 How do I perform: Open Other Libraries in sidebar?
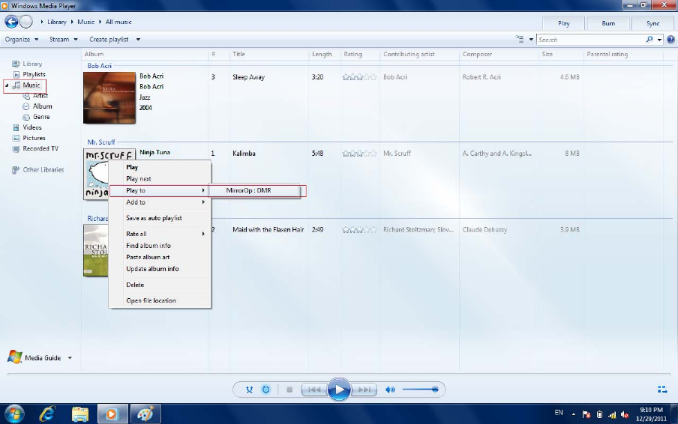(38, 170)
